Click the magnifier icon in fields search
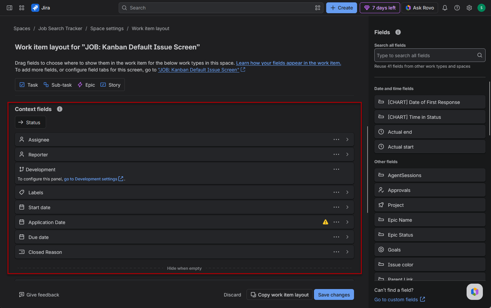This screenshot has width=491, height=308. [480, 55]
